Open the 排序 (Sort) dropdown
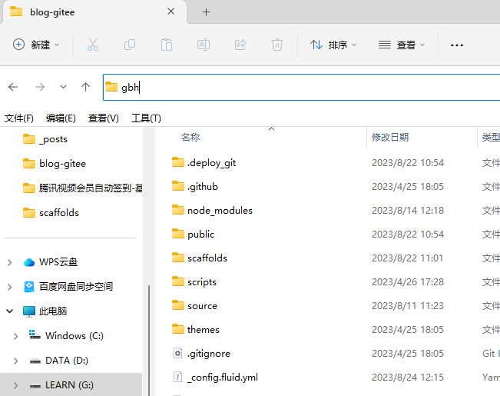The height and width of the screenshot is (396, 500). pos(333,45)
